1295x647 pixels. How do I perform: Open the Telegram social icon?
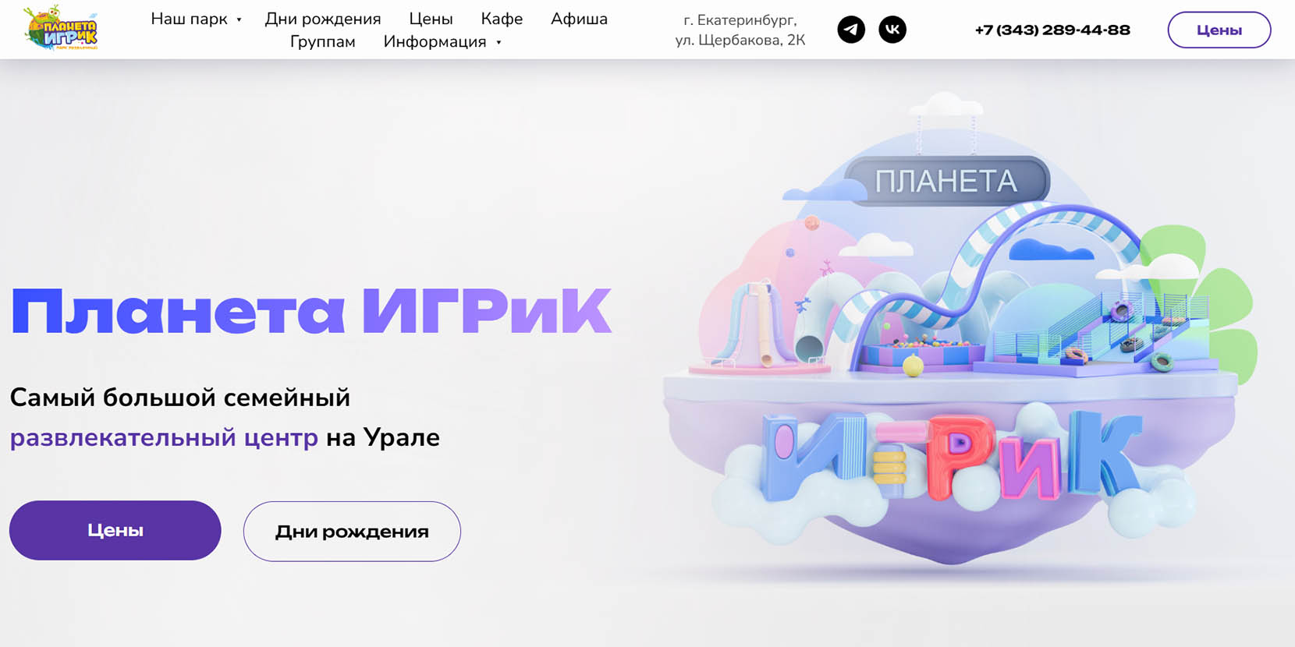point(851,30)
